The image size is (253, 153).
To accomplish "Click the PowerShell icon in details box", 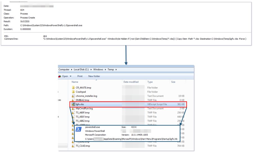I will tap(79, 129).
